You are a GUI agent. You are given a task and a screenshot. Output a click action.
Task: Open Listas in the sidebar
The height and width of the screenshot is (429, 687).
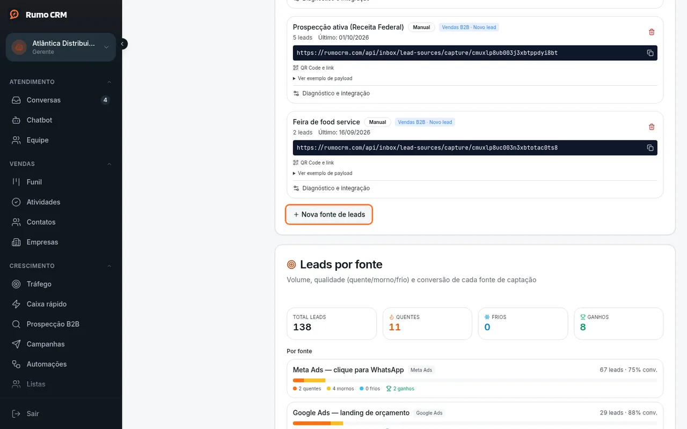click(x=61, y=384)
